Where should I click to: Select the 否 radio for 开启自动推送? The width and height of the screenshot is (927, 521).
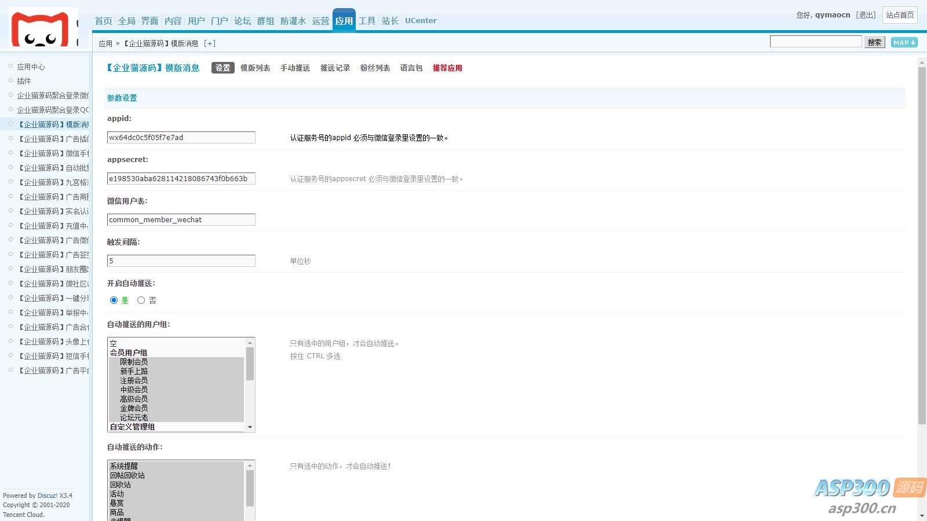(141, 300)
